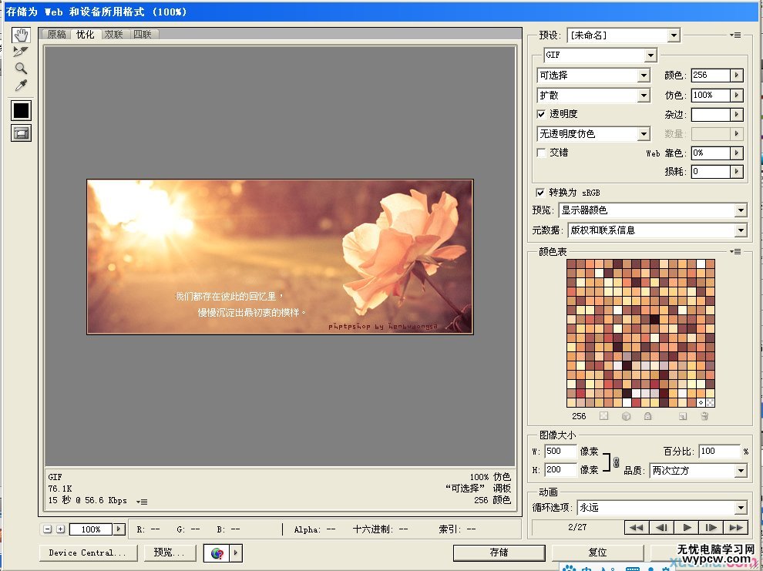Open the browser selection arrow
The width and height of the screenshot is (763, 571).
tap(236, 553)
